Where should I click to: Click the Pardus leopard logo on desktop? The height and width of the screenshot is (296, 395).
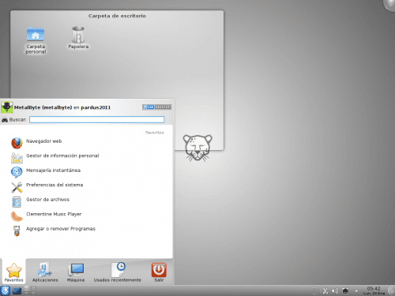(197, 148)
